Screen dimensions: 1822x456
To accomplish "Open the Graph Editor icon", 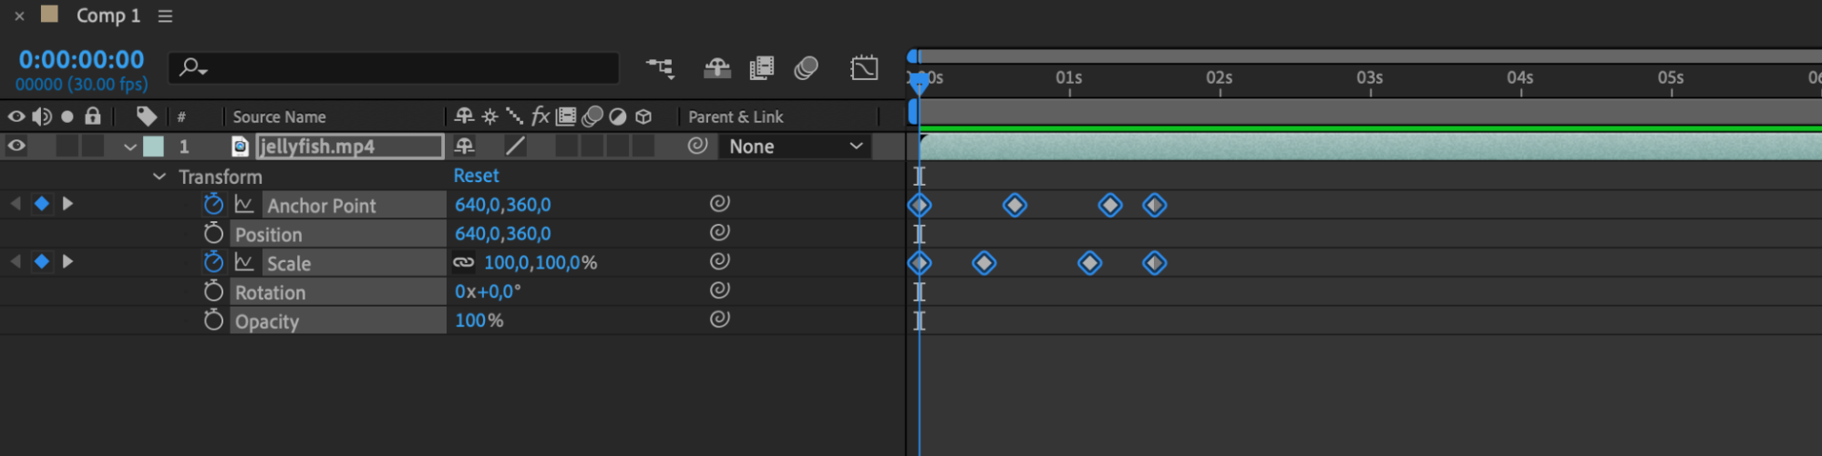I will coord(864,68).
